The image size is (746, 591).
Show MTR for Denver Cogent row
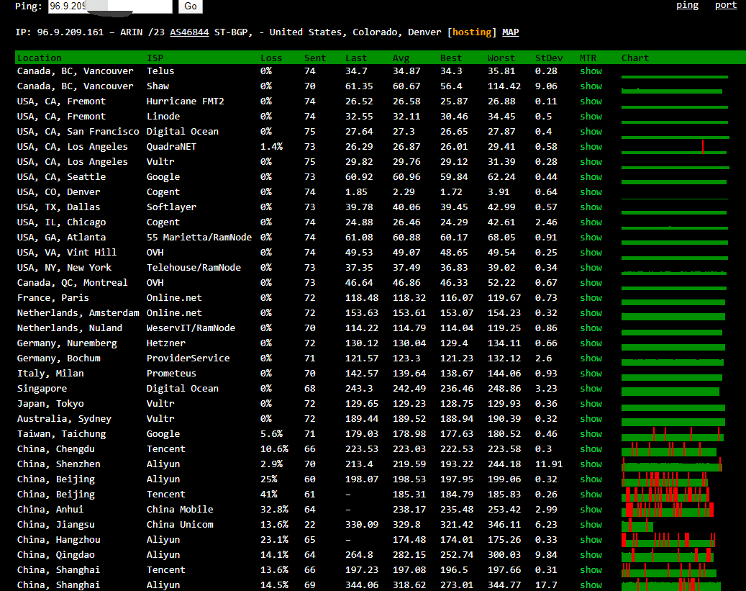[x=591, y=192]
